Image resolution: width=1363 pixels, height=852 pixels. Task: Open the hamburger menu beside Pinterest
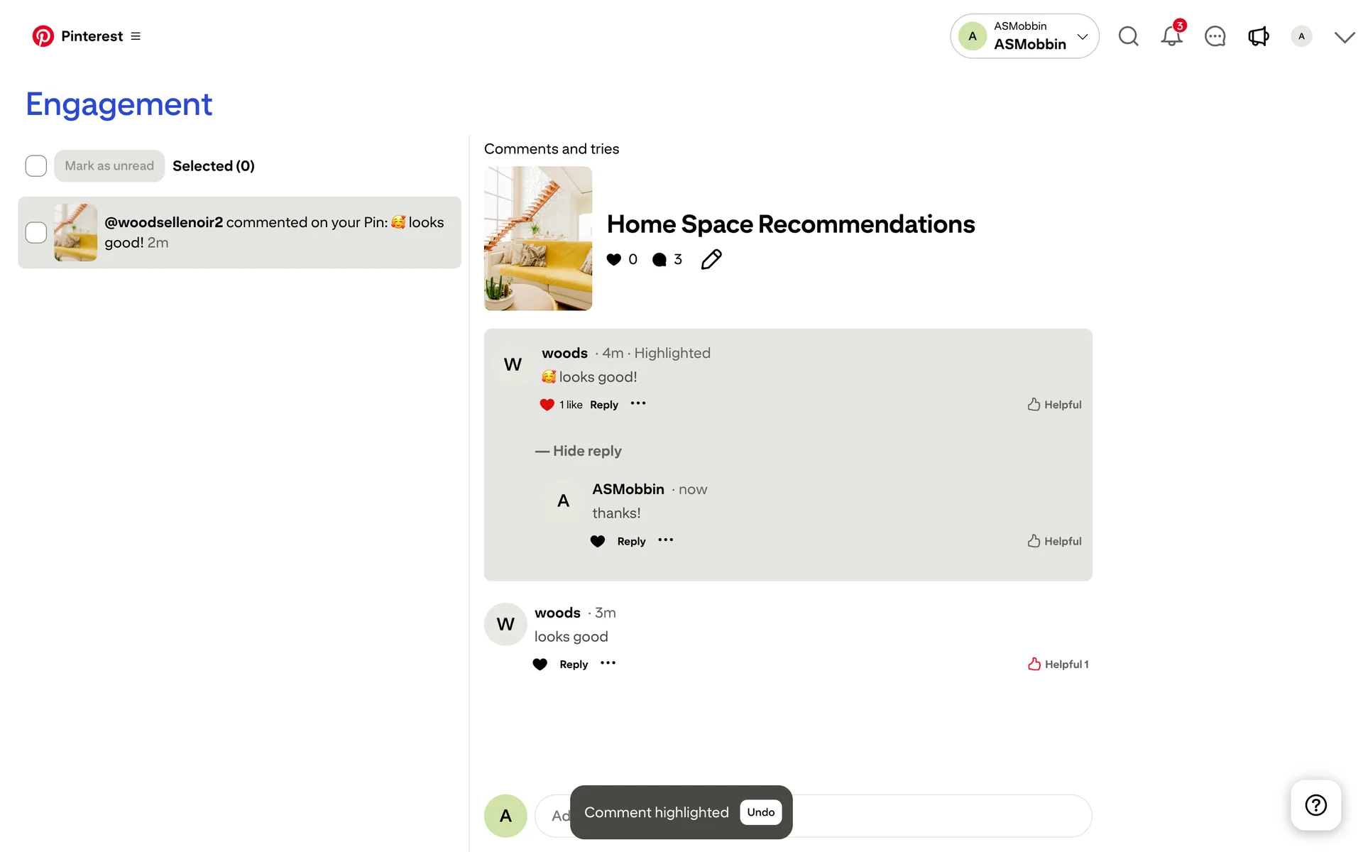point(136,36)
